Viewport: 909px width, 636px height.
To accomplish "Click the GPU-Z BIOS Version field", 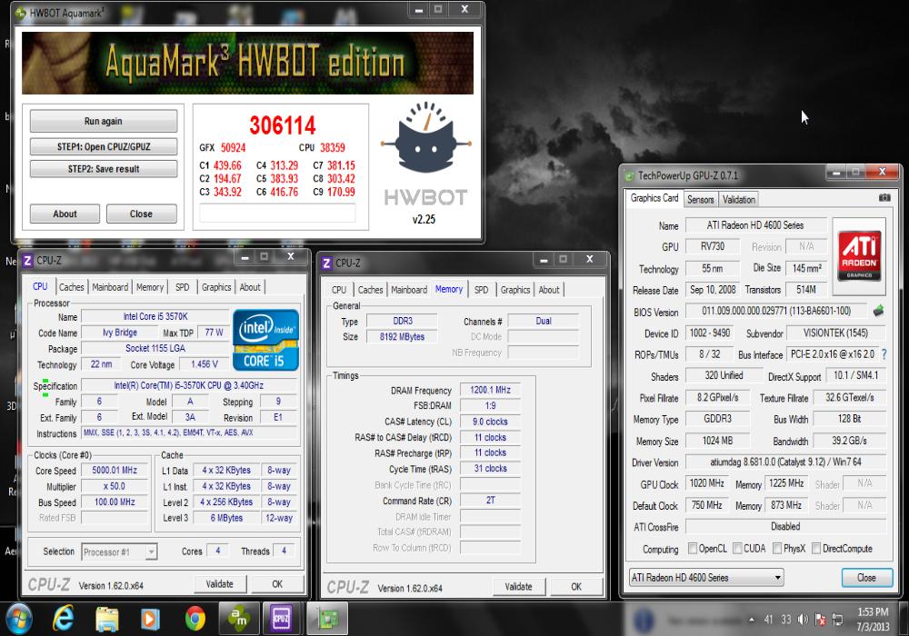I will coord(776,311).
